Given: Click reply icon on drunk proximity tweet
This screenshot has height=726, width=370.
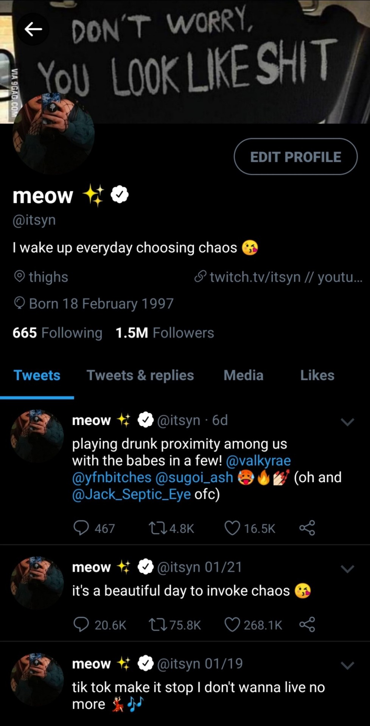Looking at the screenshot, I should pyautogui.click(x=81, y=528).
